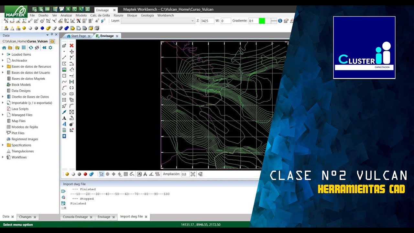Click the info icon next to Gradiente

(x=280, y=21)
